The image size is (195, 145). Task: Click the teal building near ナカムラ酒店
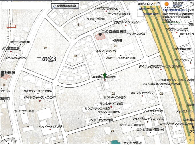(x=116, y=142)
